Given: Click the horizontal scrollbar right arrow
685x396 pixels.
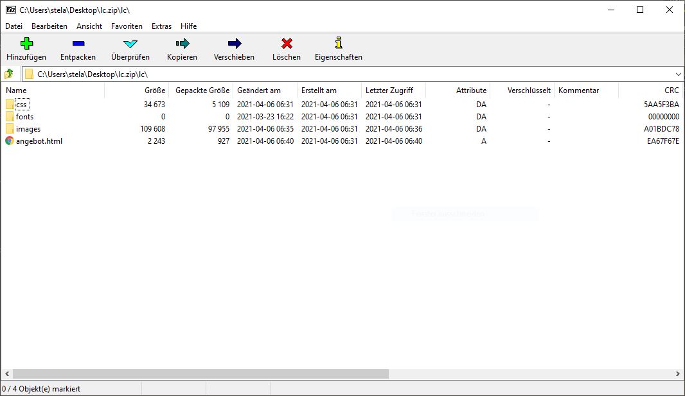Looking at the screenshot, I should click(679, 374).
